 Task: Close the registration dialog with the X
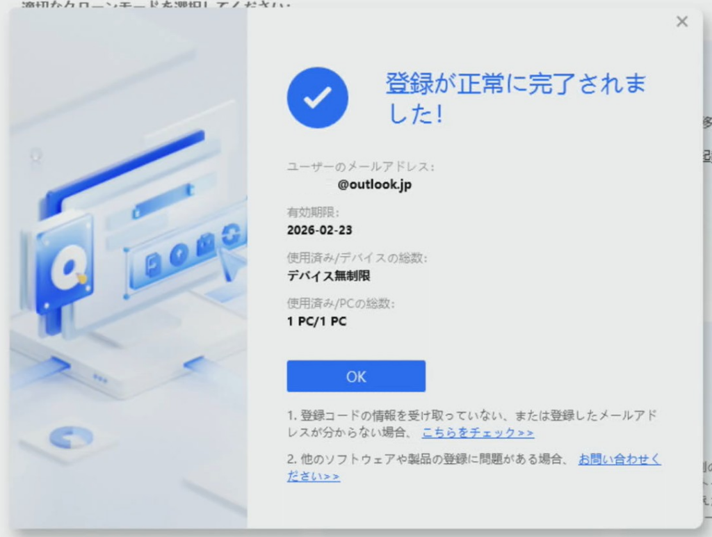coord(682,22)
